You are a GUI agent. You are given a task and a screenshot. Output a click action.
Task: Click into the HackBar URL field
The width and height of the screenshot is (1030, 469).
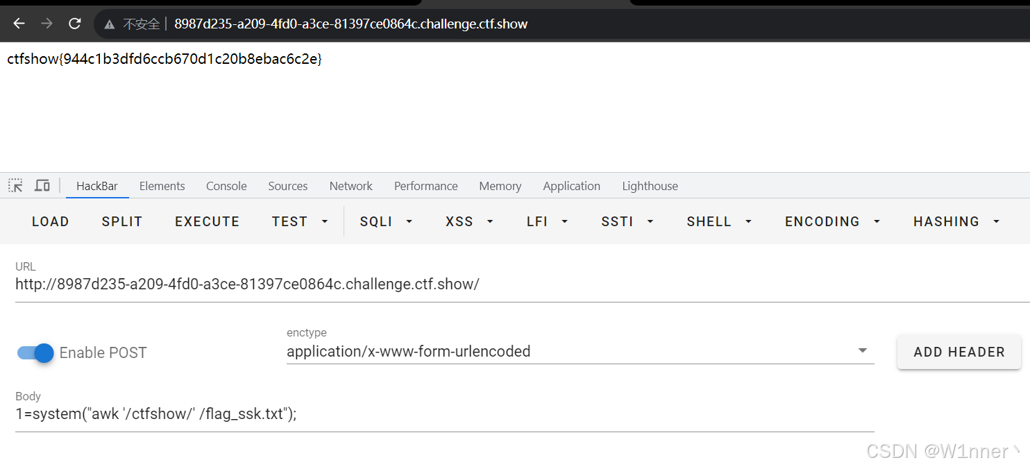click(522, 284)
